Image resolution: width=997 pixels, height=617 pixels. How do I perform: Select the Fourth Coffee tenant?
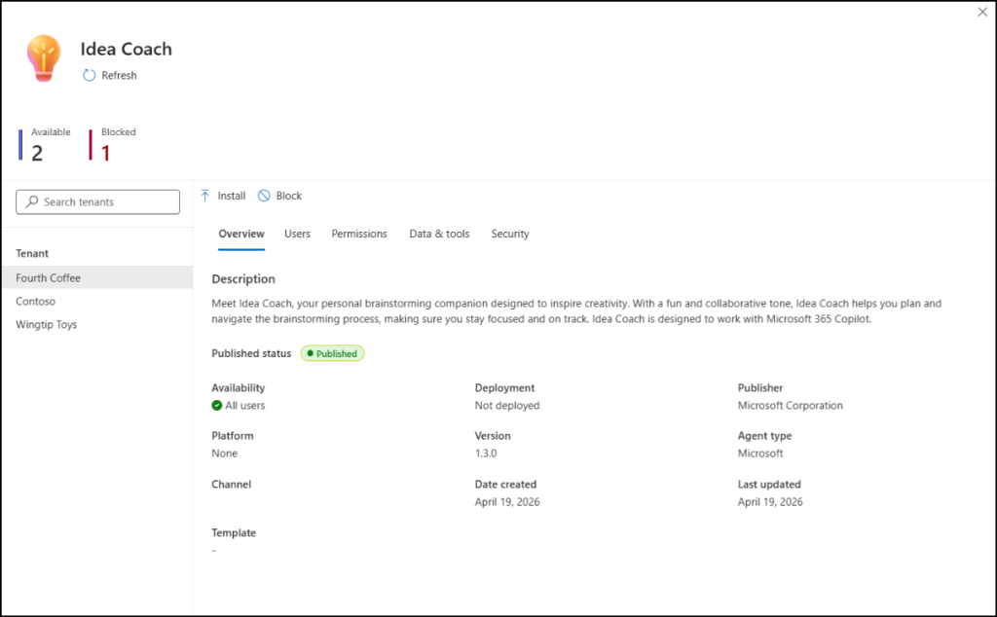tap(96, 277)
